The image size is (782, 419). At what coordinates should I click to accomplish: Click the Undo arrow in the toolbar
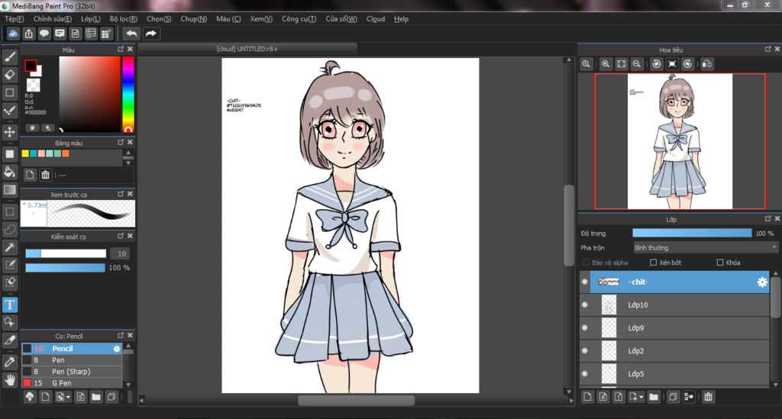[x=131, y=34]
